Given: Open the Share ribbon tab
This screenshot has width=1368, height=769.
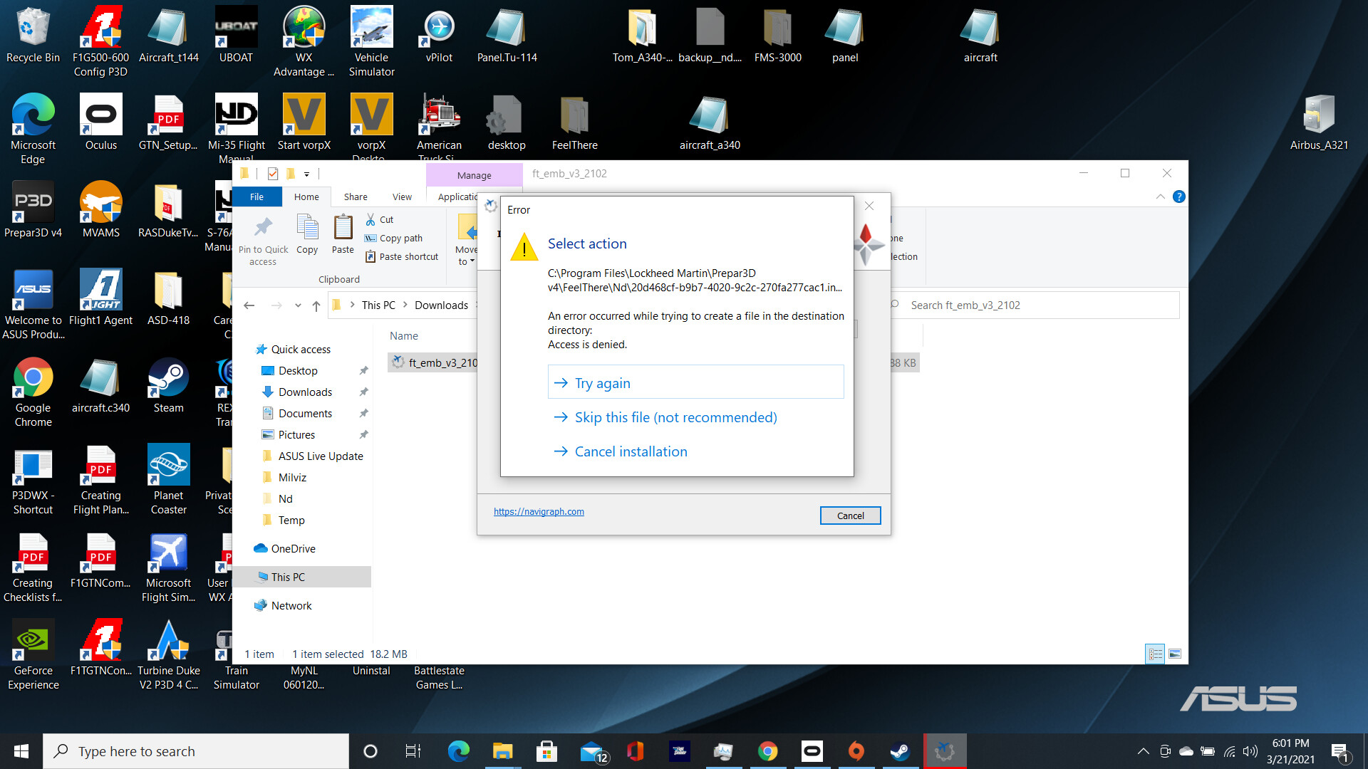Looking at the screenshot, I should (356, 197).
